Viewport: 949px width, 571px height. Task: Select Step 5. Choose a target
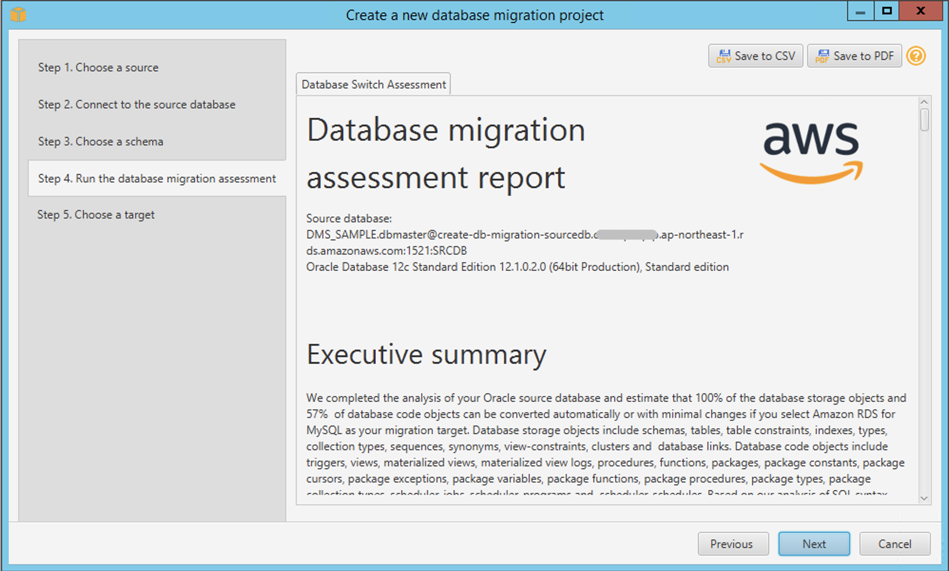click(x=96, y=214)
